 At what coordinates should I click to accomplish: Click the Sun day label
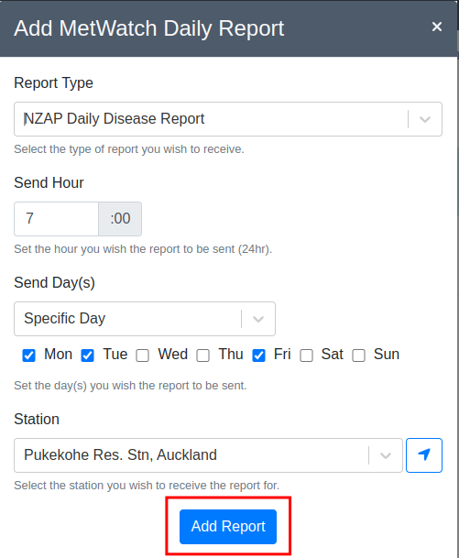coord(387,354)
